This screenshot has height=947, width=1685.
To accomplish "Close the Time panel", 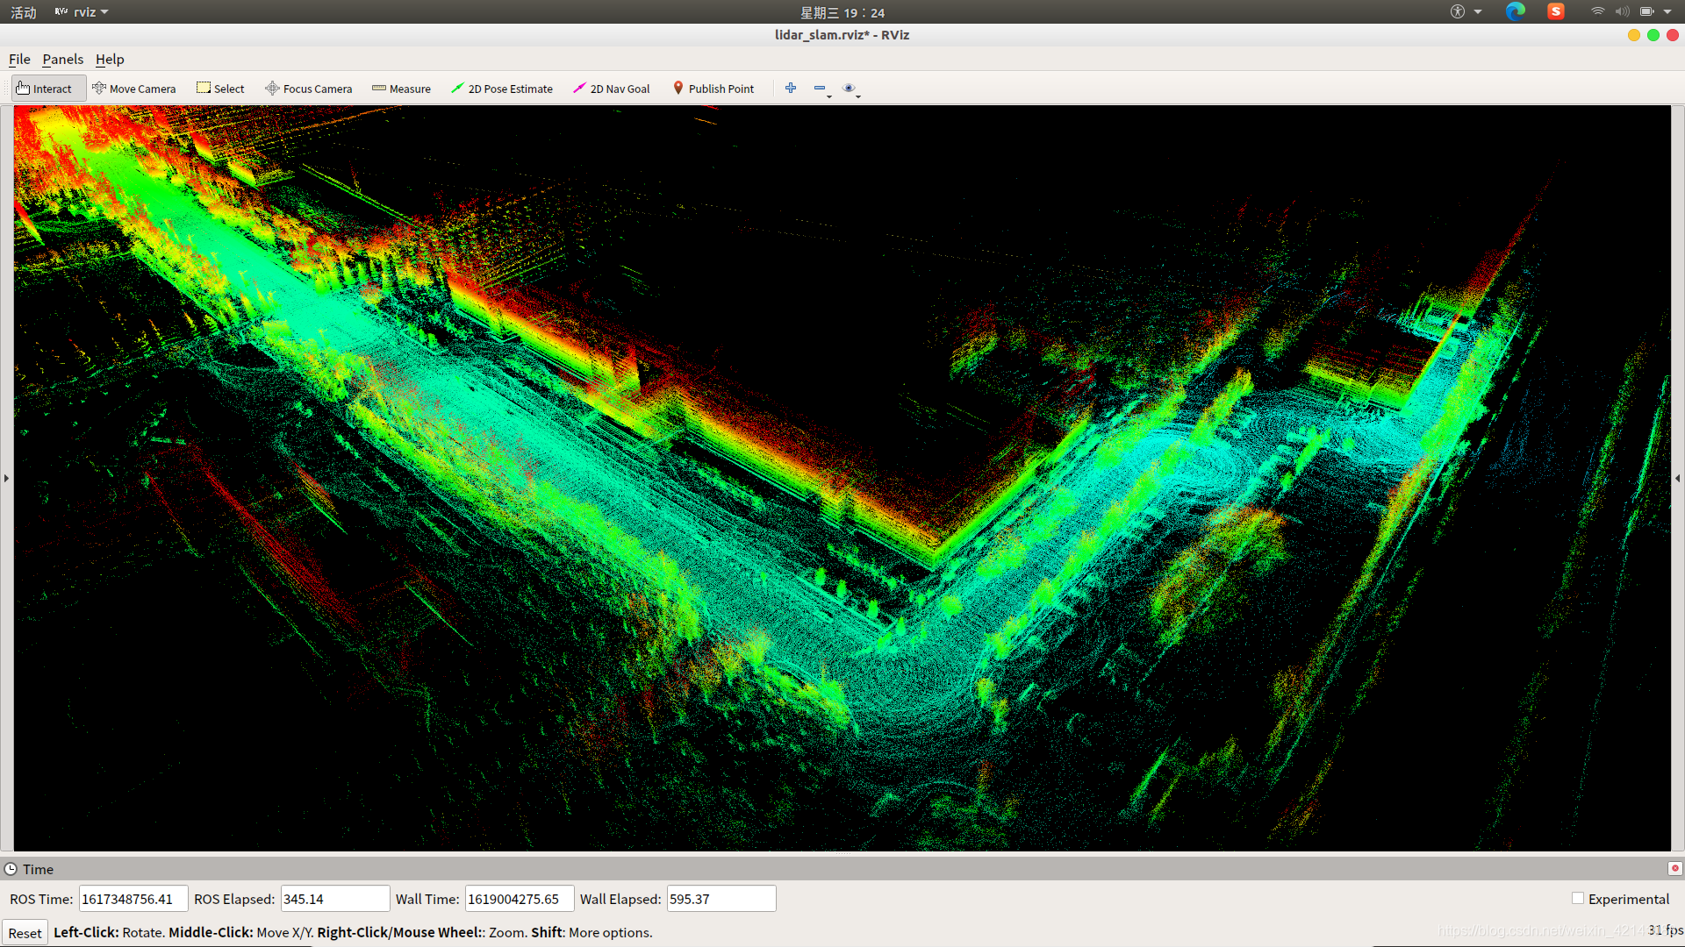I will (x=1674, y=868).
